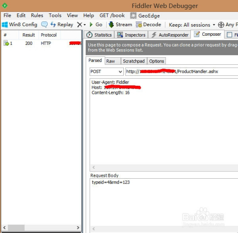The image size is (238, 233).
Task: Open the File menu
Action: 7,15
